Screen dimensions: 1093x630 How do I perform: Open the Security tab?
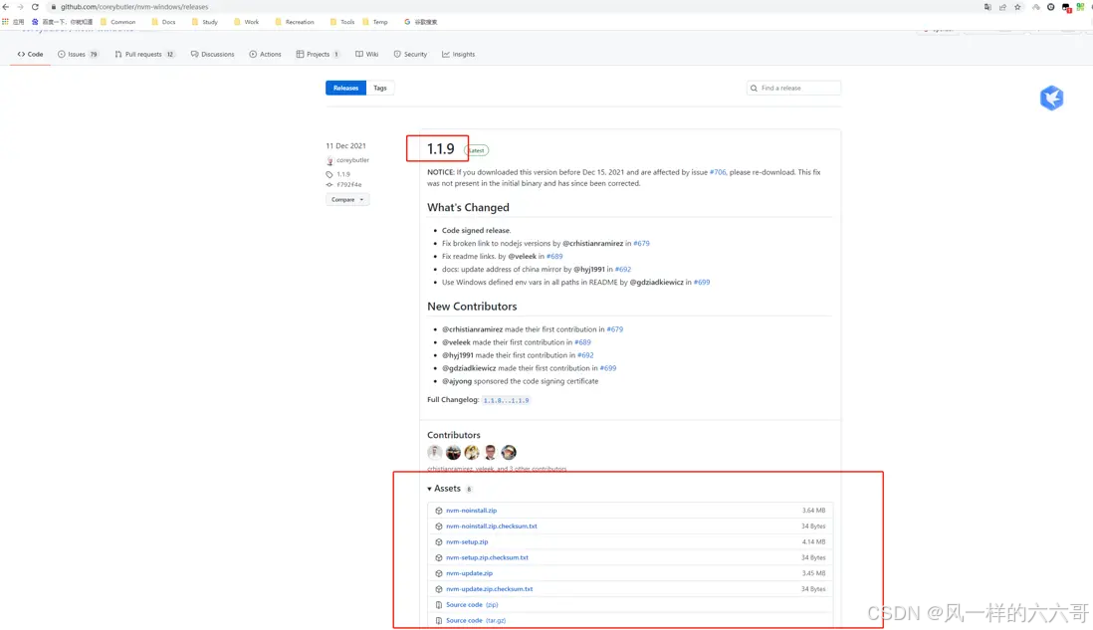pyautogui.click(x=410, y=54)
